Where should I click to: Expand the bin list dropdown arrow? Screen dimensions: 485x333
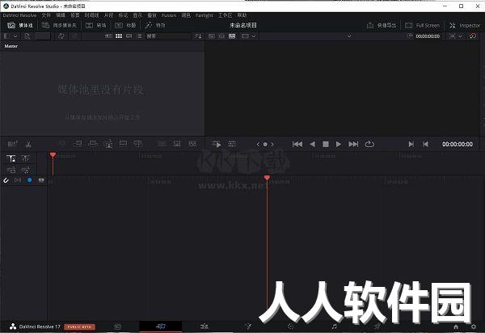coord(15,36)
